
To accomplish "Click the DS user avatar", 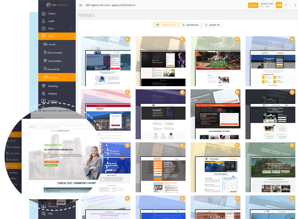I will point(279,5).
